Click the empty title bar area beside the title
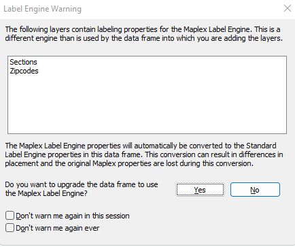 [x=181, y=9]
